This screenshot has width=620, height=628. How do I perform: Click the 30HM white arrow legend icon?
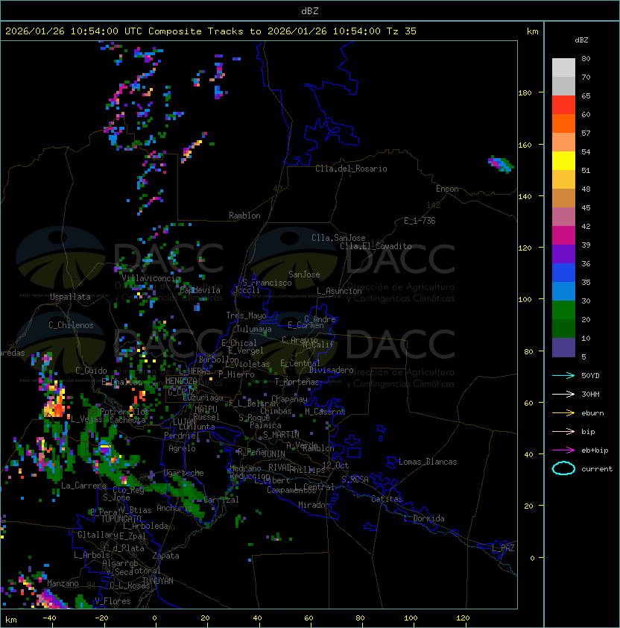point(563,394)
